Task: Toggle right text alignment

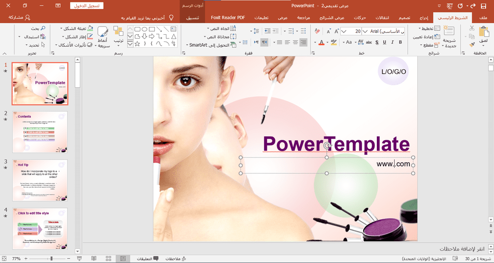Action: pyautogui.click(x=303, y=42)
